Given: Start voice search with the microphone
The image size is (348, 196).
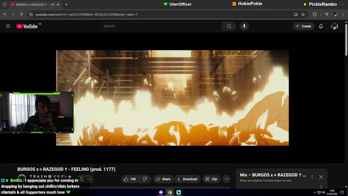Looking at the screenshot, I should pos(244,26).
